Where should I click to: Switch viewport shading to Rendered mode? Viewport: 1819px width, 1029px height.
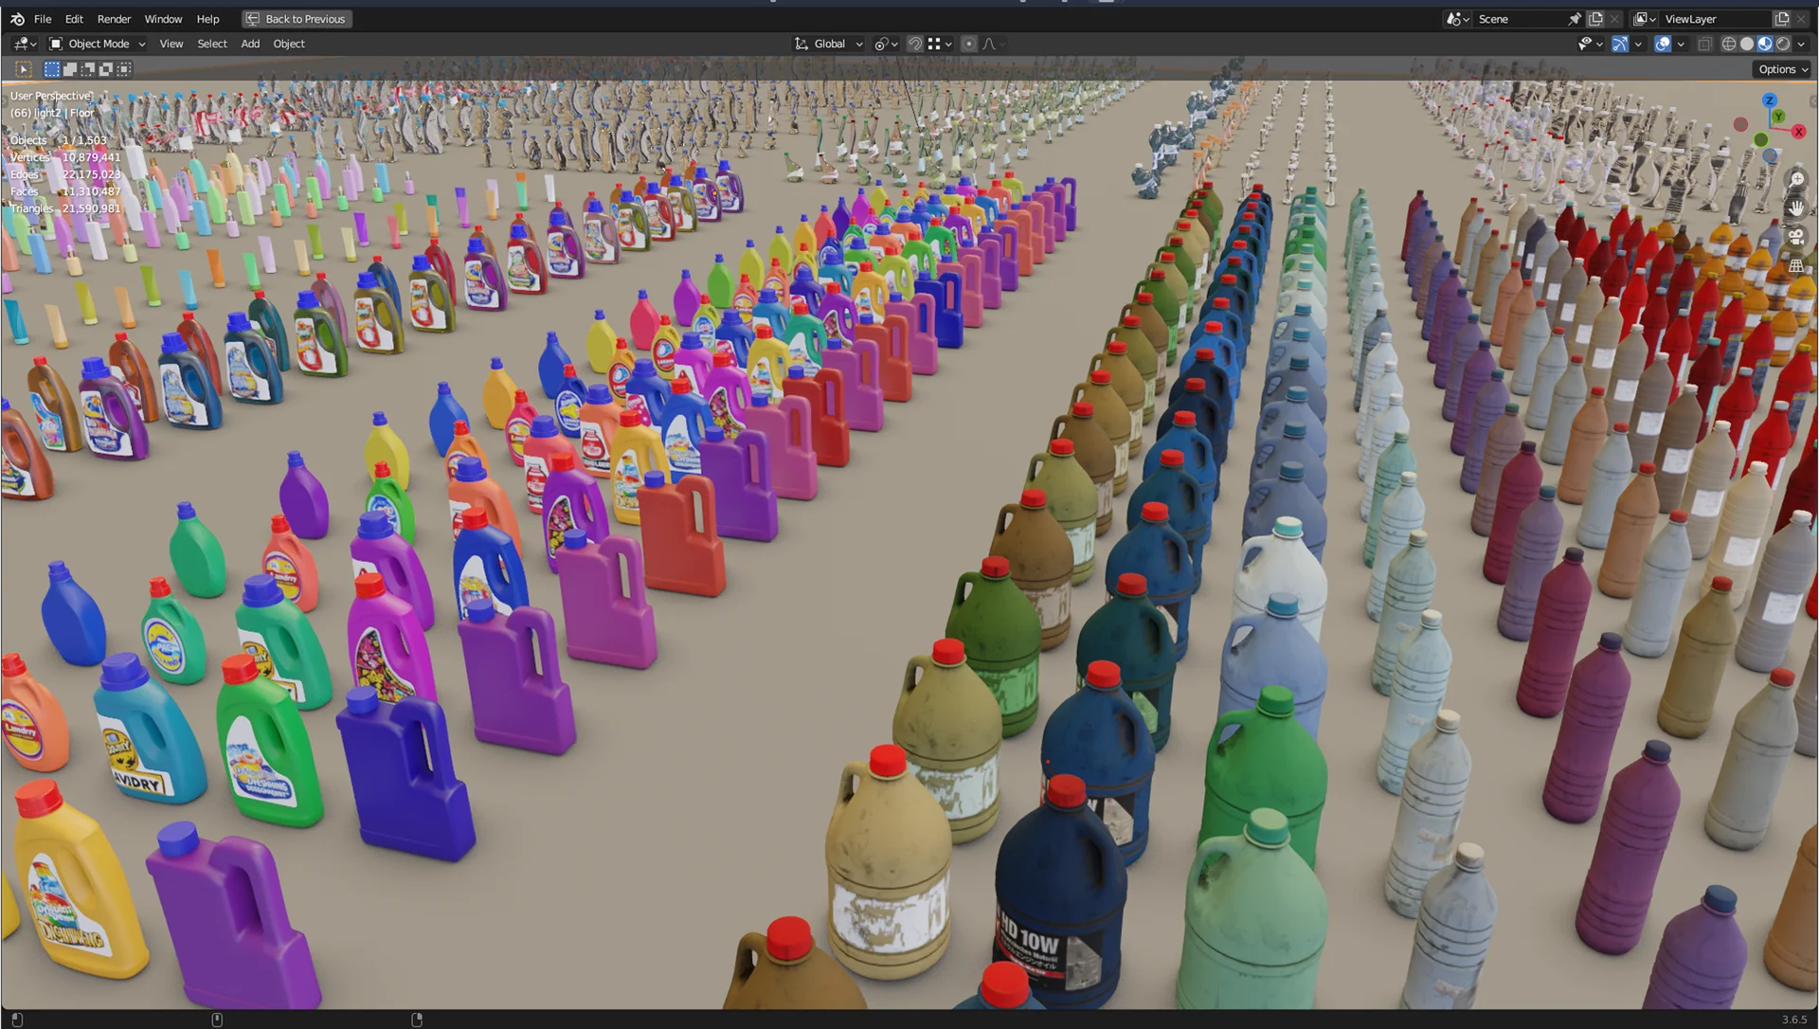1784,44
